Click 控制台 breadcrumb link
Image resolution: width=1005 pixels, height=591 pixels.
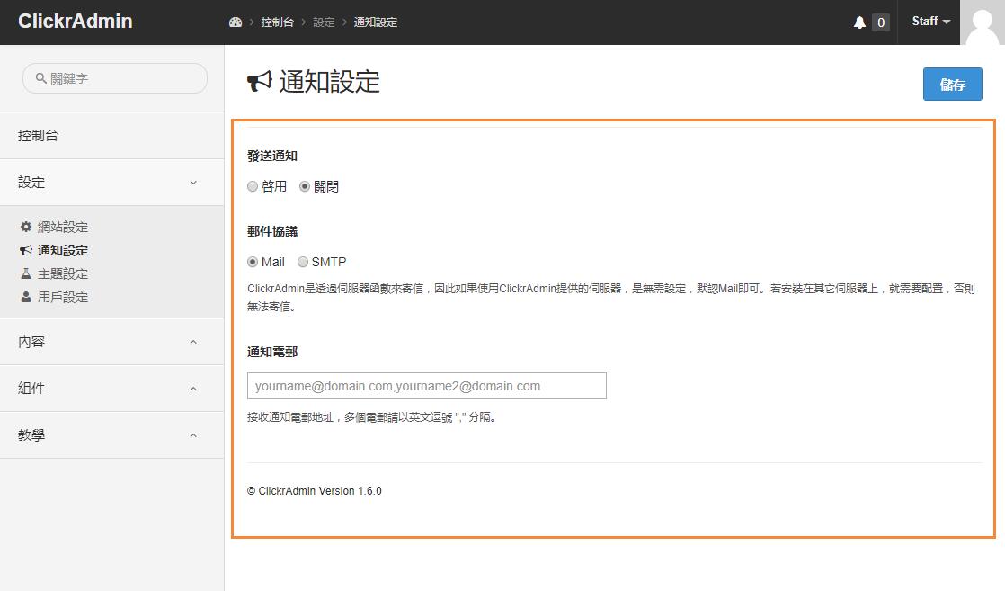click(277, 22)
